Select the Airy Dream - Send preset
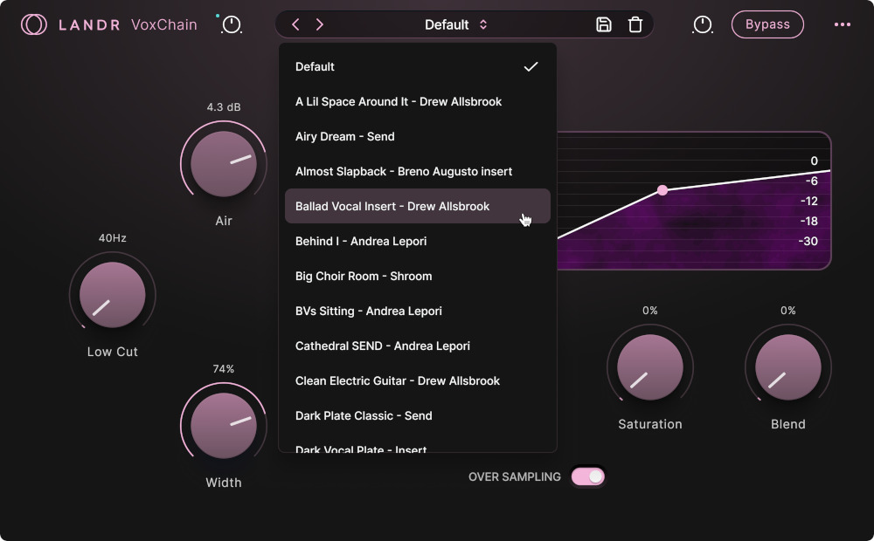This screenshot has width=874, height=541. pos(344,136)
